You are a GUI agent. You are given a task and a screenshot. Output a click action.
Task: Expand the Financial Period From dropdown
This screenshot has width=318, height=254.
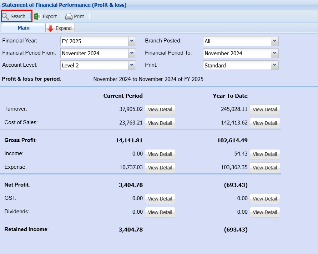click(x=132, y=53)
